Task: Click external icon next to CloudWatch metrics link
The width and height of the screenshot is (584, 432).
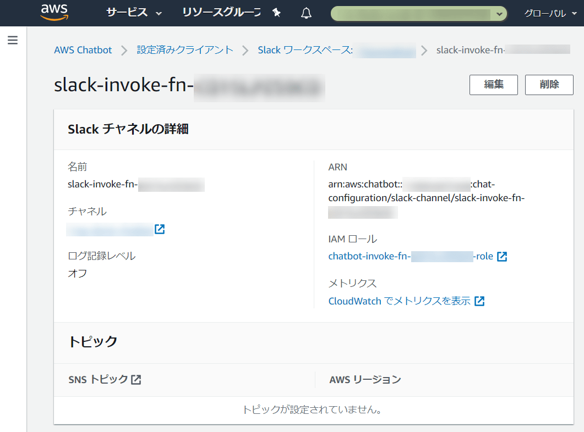Action: pyautogui.click(x=479, y=301)
